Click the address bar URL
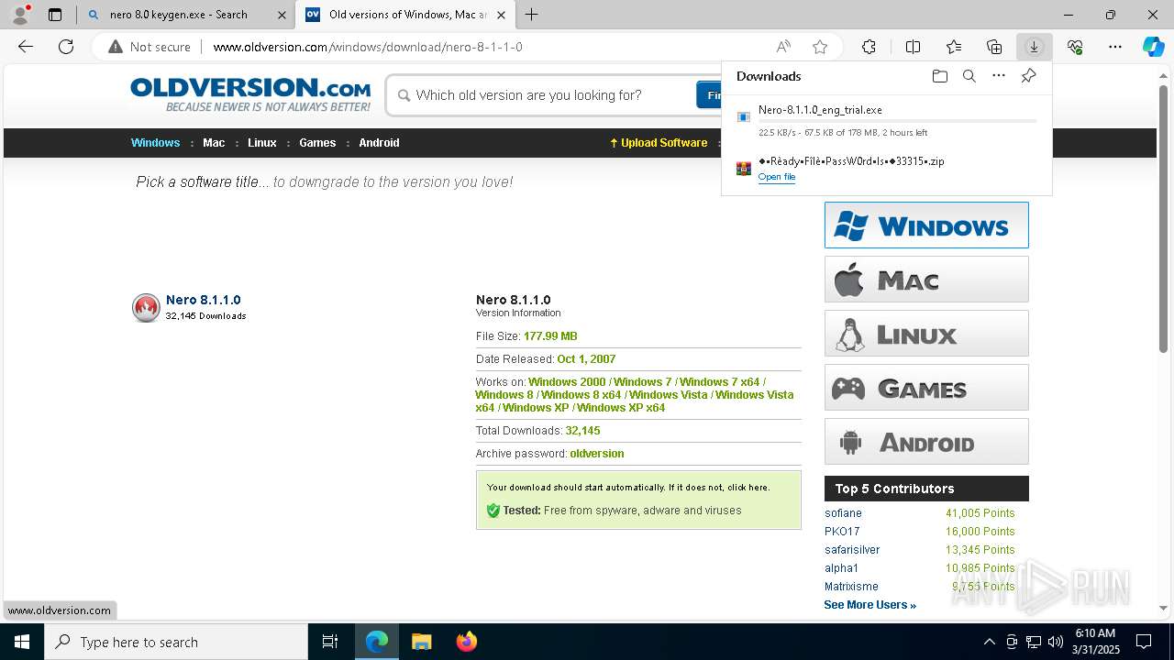The image size is (1174, 660). pyautogui.click(x=367, y=47)
